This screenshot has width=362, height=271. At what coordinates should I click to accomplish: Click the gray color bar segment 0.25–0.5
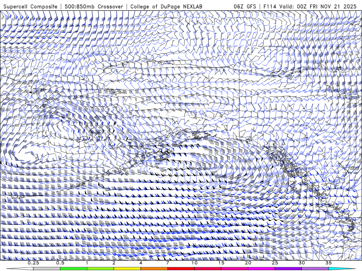(47, 269)
